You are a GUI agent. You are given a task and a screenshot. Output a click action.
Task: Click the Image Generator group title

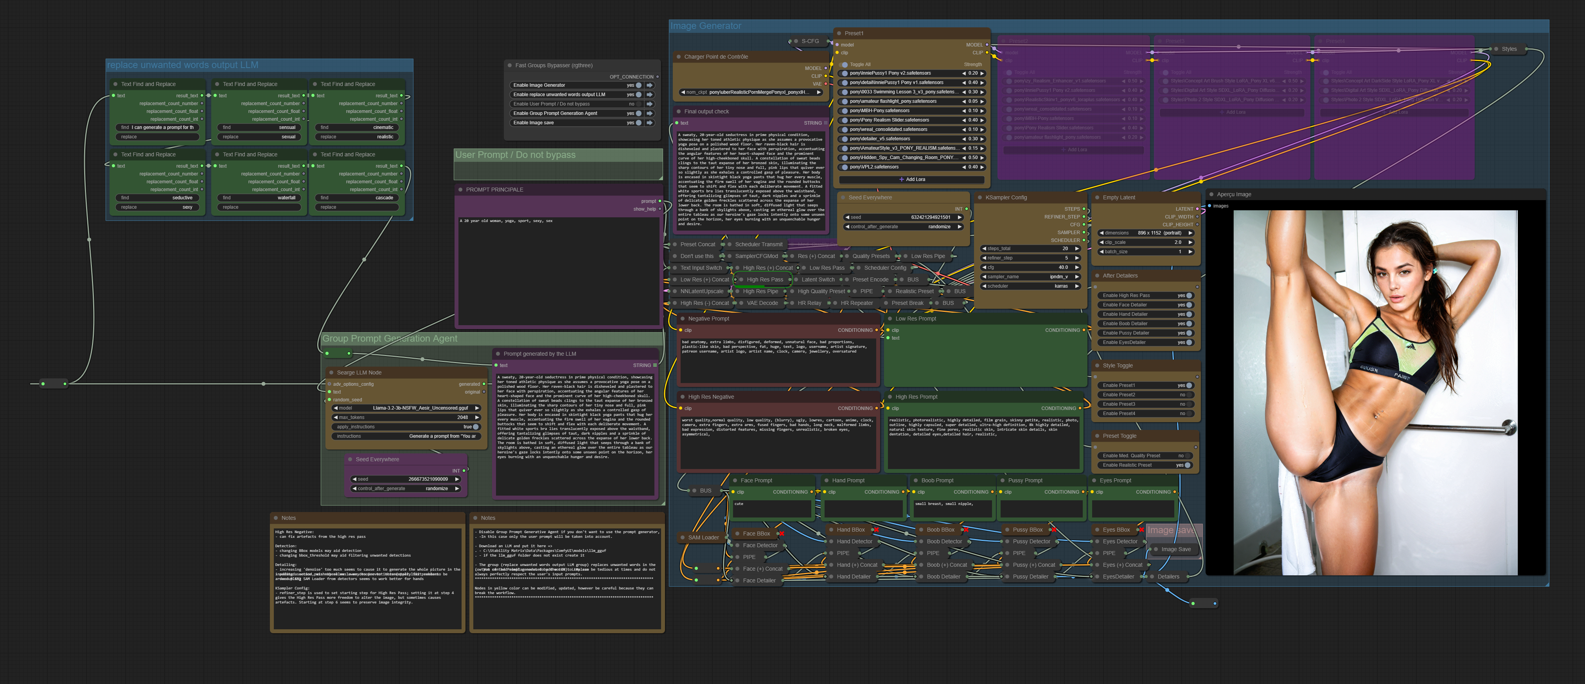(x=706, y=26)
